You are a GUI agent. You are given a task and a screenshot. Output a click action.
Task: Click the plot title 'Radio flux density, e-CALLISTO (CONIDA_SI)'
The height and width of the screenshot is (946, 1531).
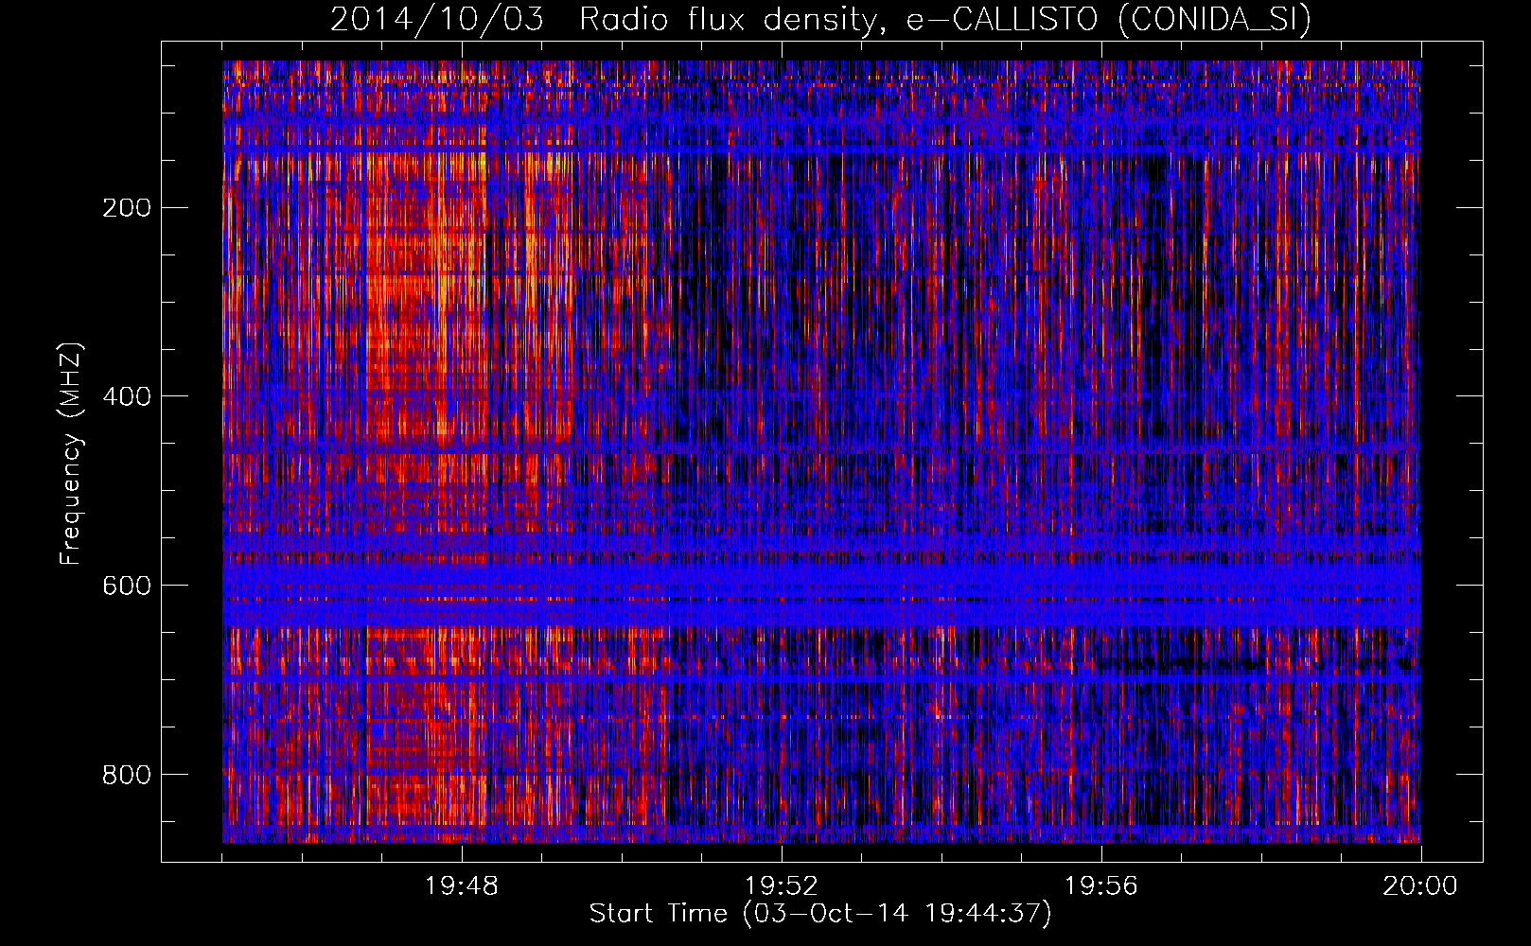[945, 19]
